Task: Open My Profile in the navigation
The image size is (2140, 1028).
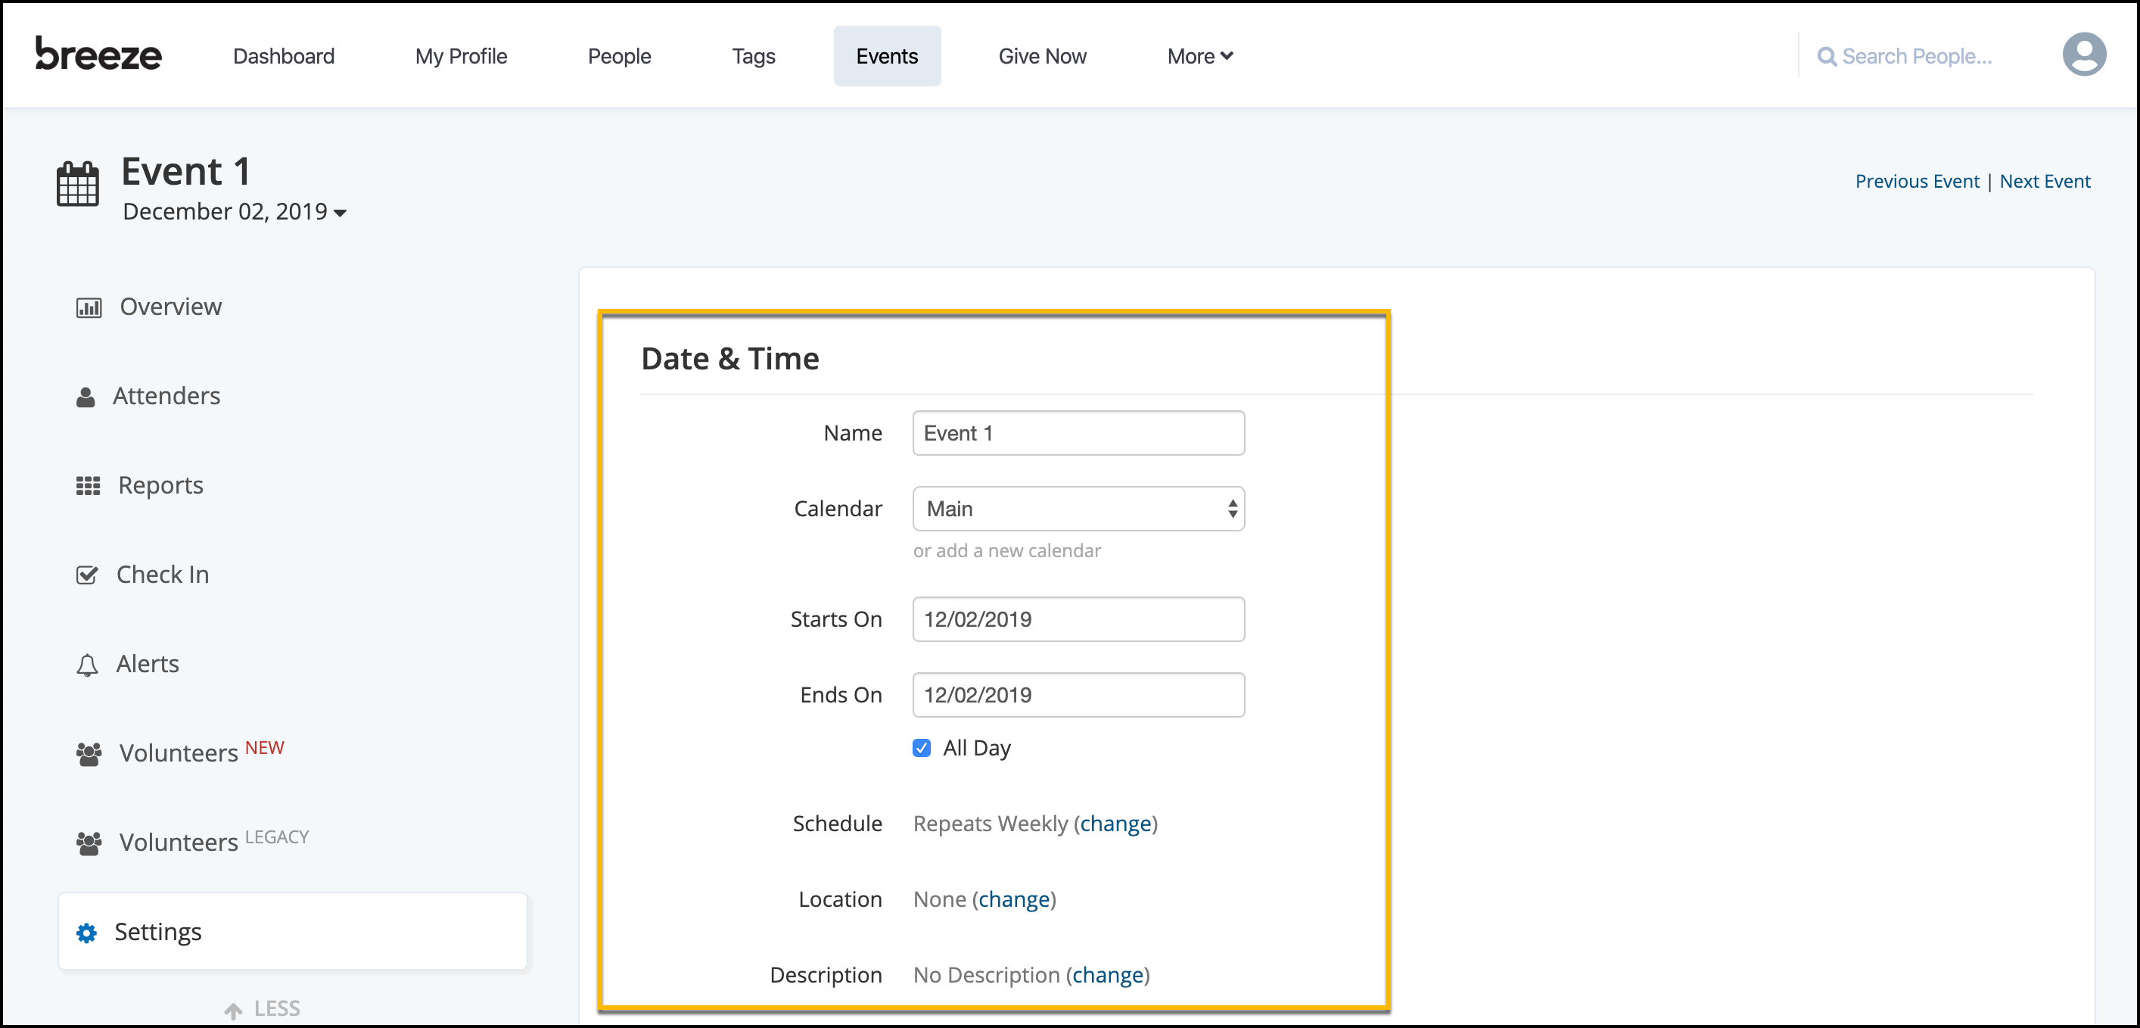Action: pyautogui.click(x=461, y=57)
